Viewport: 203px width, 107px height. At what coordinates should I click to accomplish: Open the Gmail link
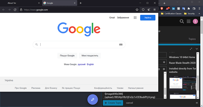point(112,18)
